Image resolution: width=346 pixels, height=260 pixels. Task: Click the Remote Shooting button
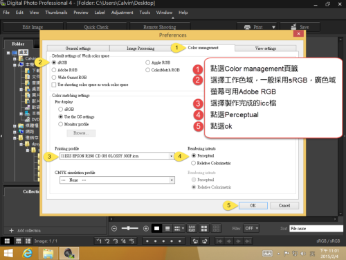point(160,27)
